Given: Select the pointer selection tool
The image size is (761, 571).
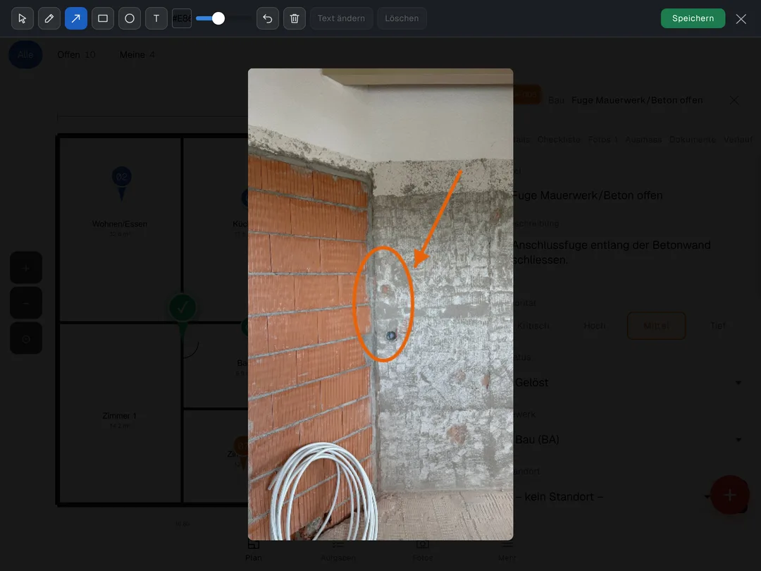Looking at the screenshot, I should coord(23,18).
